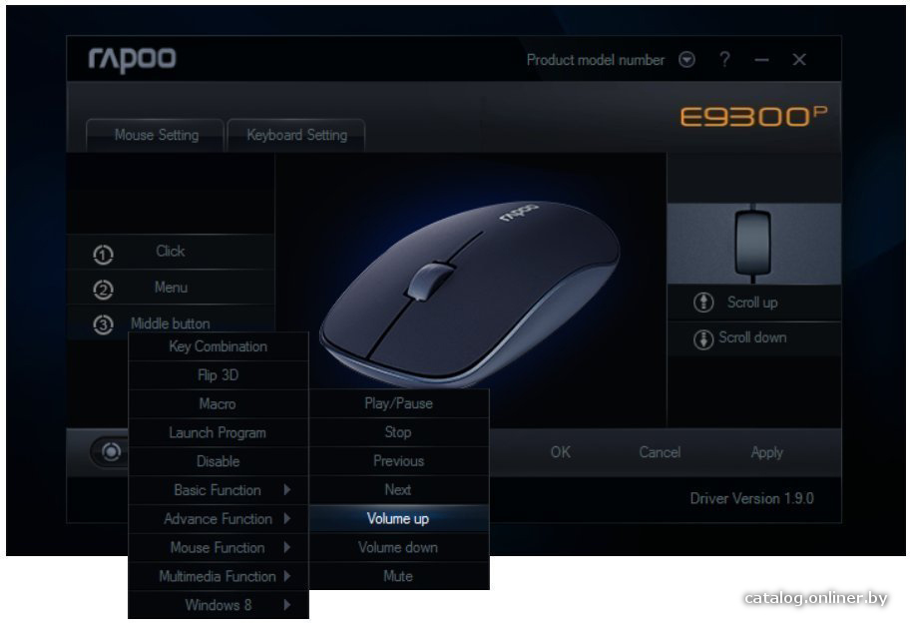Click the scroll wheel image thumbnail

point(753,244)
